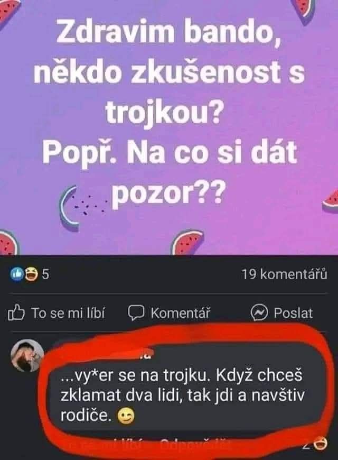This screenshot has width=338, height=460.
Task: Click the haha reaction on the comment
Action: (x=321, y=444)
